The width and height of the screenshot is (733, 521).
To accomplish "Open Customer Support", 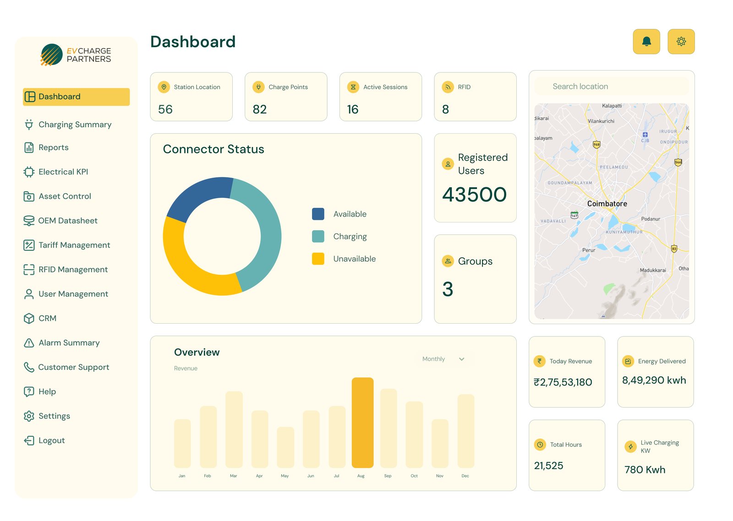I will (x=73, y=367).
